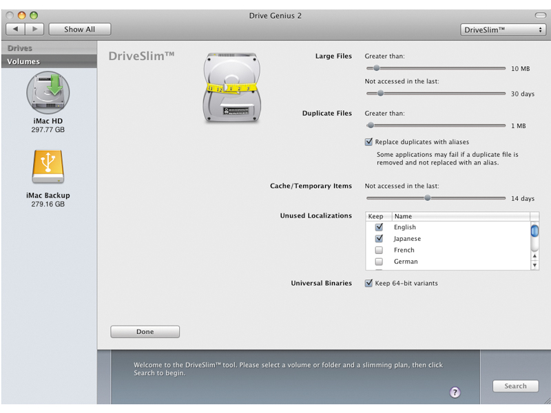The width and height of the screenshot is (551, 413).
Task: Click the Cache/Temporary Items label
Action: (311, 186)
